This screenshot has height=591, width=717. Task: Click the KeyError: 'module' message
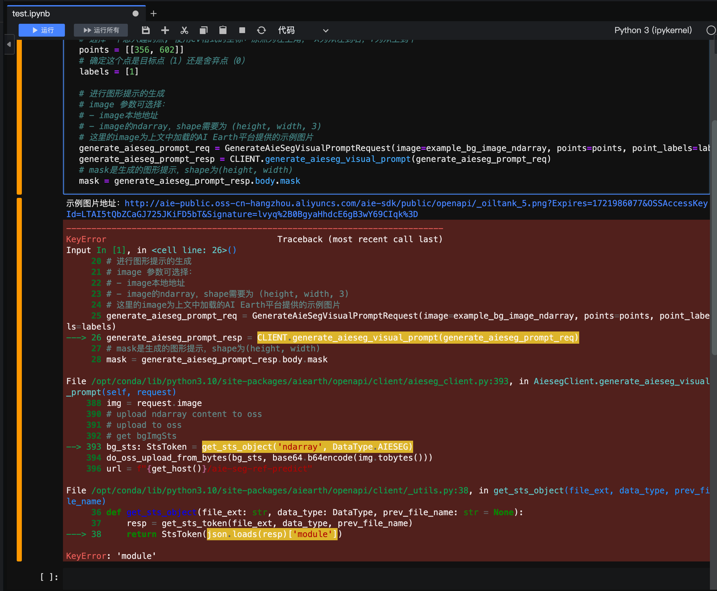(x=111, y=556)
